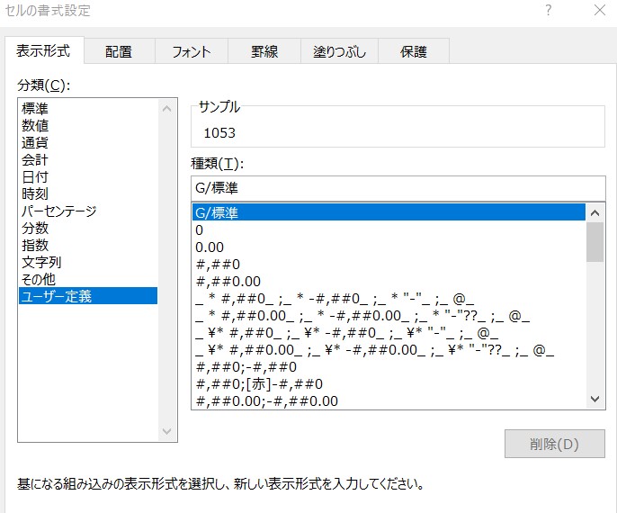The height and width of the screenshot is (513, 617).
Task: Click category list scroll up arrow
Action: click(x=167, y=109)
